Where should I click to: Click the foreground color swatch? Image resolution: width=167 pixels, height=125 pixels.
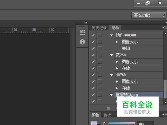(x=94, y=123)
